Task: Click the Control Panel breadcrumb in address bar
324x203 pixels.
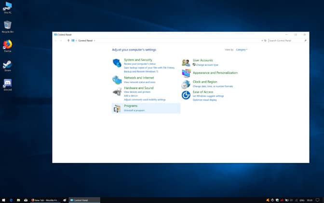Action: tap(85, 41)
